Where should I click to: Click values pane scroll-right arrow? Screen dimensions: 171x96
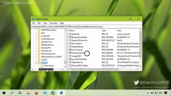pos(138,69)
